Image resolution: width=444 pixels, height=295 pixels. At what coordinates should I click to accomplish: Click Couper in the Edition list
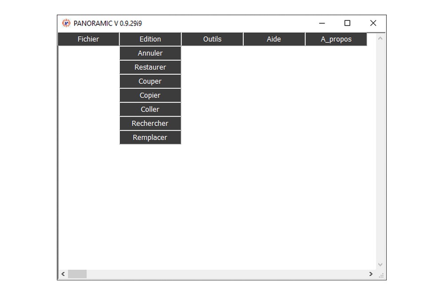click(150, 82)
